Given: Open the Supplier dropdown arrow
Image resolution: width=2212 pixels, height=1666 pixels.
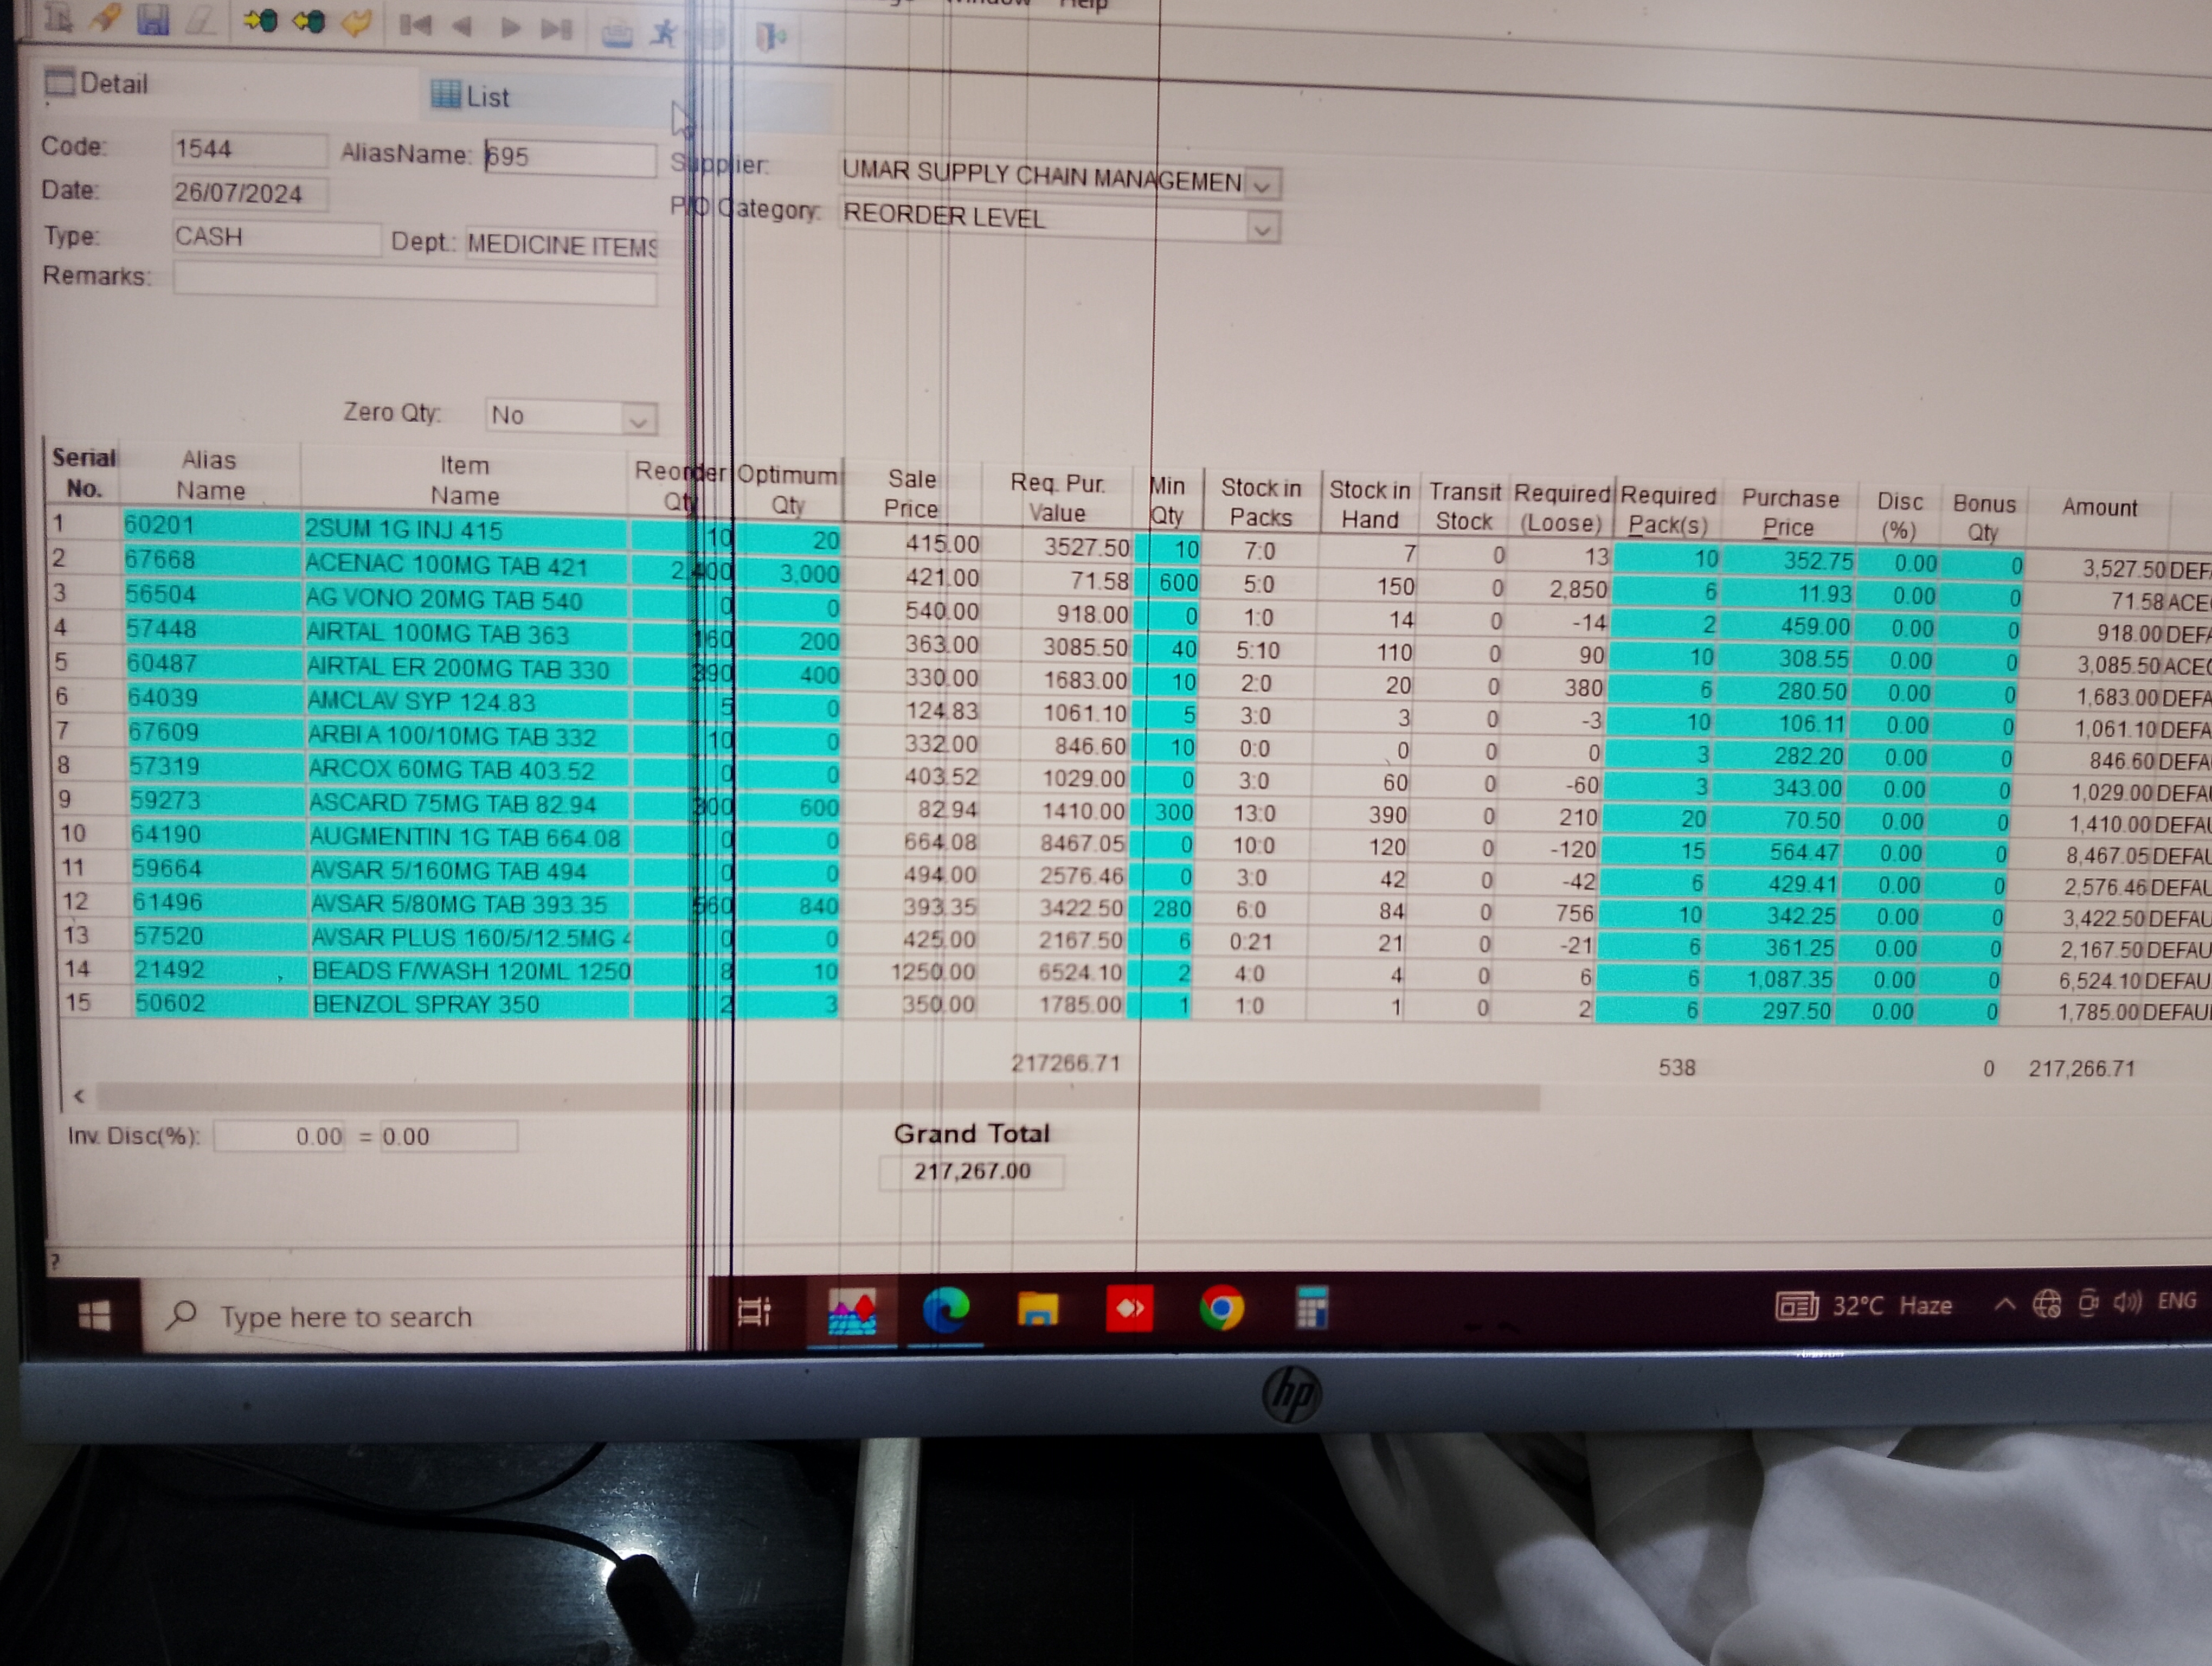Looking at the screenshot, I should (x=1263, y=186).
